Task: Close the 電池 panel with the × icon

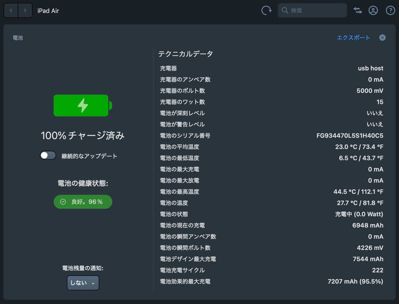Action: pyautogui.click(x=382, y=37)
